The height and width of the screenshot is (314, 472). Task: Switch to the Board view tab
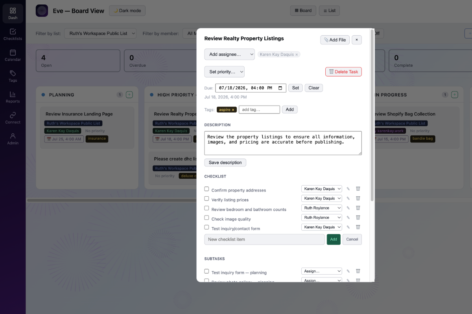point(303,11)
